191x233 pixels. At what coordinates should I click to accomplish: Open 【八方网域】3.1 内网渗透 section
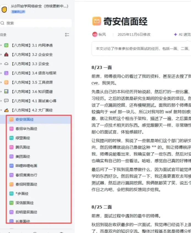[x=32, y=45]
